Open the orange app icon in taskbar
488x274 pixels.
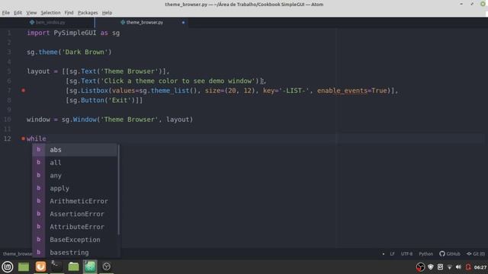click(x=40, y=266)
